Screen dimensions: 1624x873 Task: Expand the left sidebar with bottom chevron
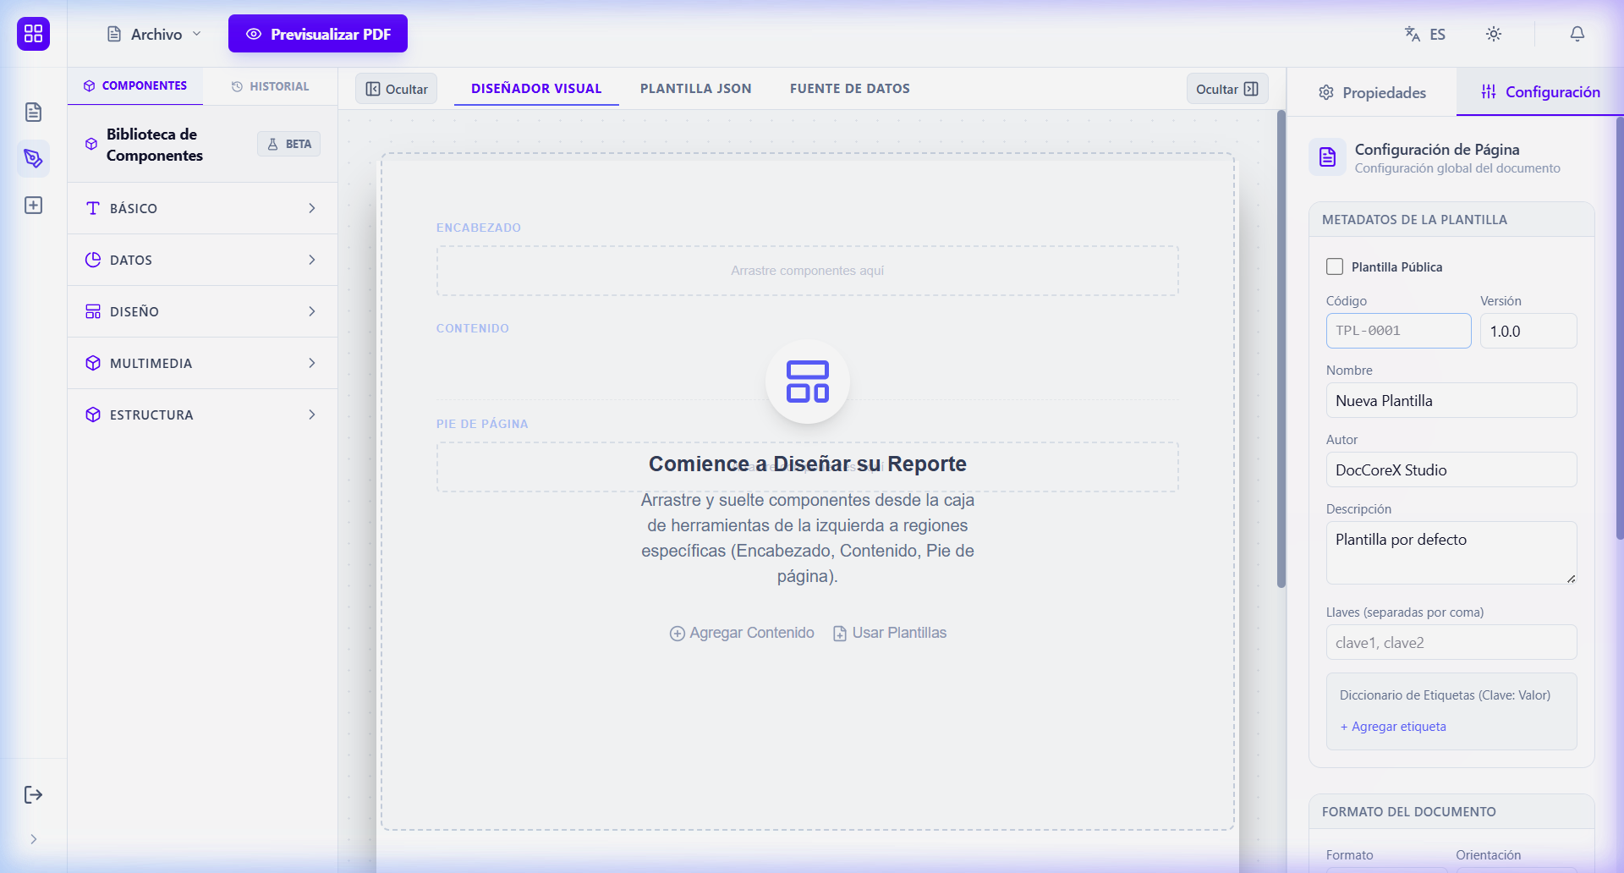pos(33,839)
